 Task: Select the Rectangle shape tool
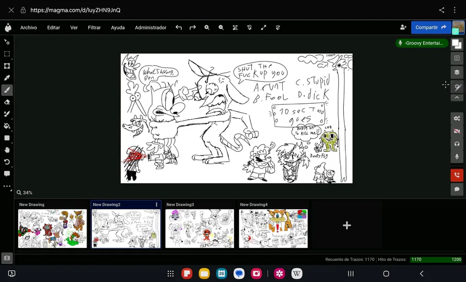pos(7,138)
